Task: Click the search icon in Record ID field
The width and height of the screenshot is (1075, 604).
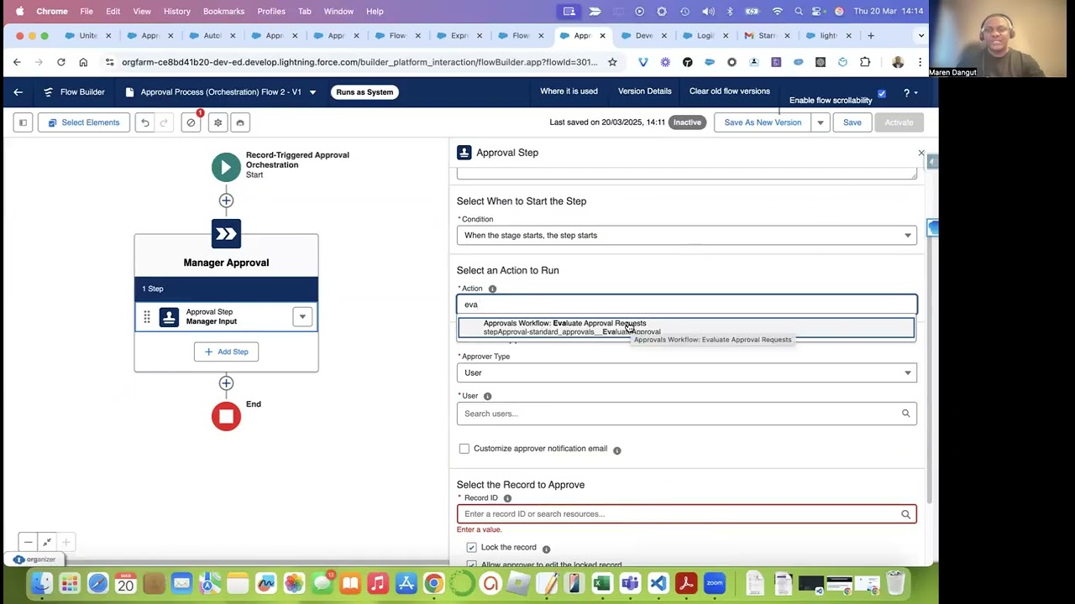Action: tap(905, 514)
